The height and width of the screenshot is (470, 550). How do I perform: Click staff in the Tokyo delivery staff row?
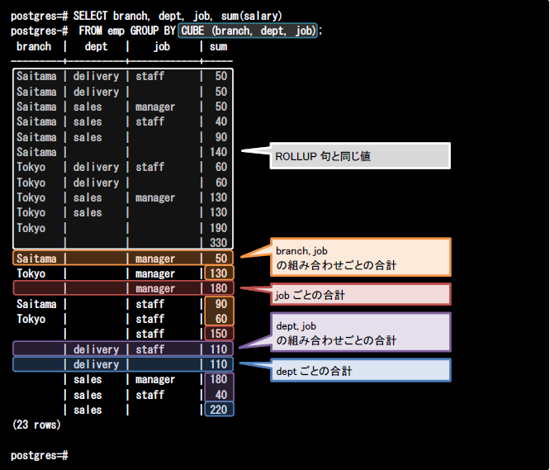(149, 167)
